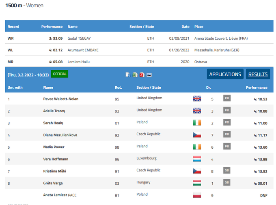Viewport: 276px width, 205px height.
Task: Open athlete Nadia Power's profile
Action: [54, 147]
